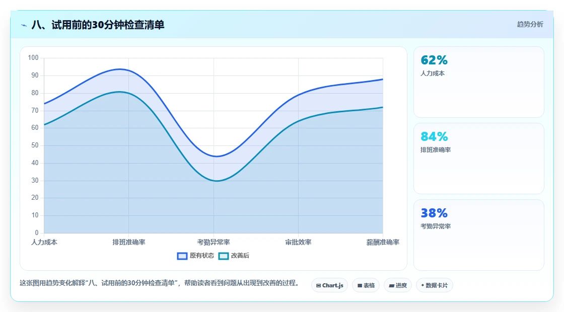The image size is (564, 312).
Task: Click the 100 y-axis tick label
Action: click(33, 58)
